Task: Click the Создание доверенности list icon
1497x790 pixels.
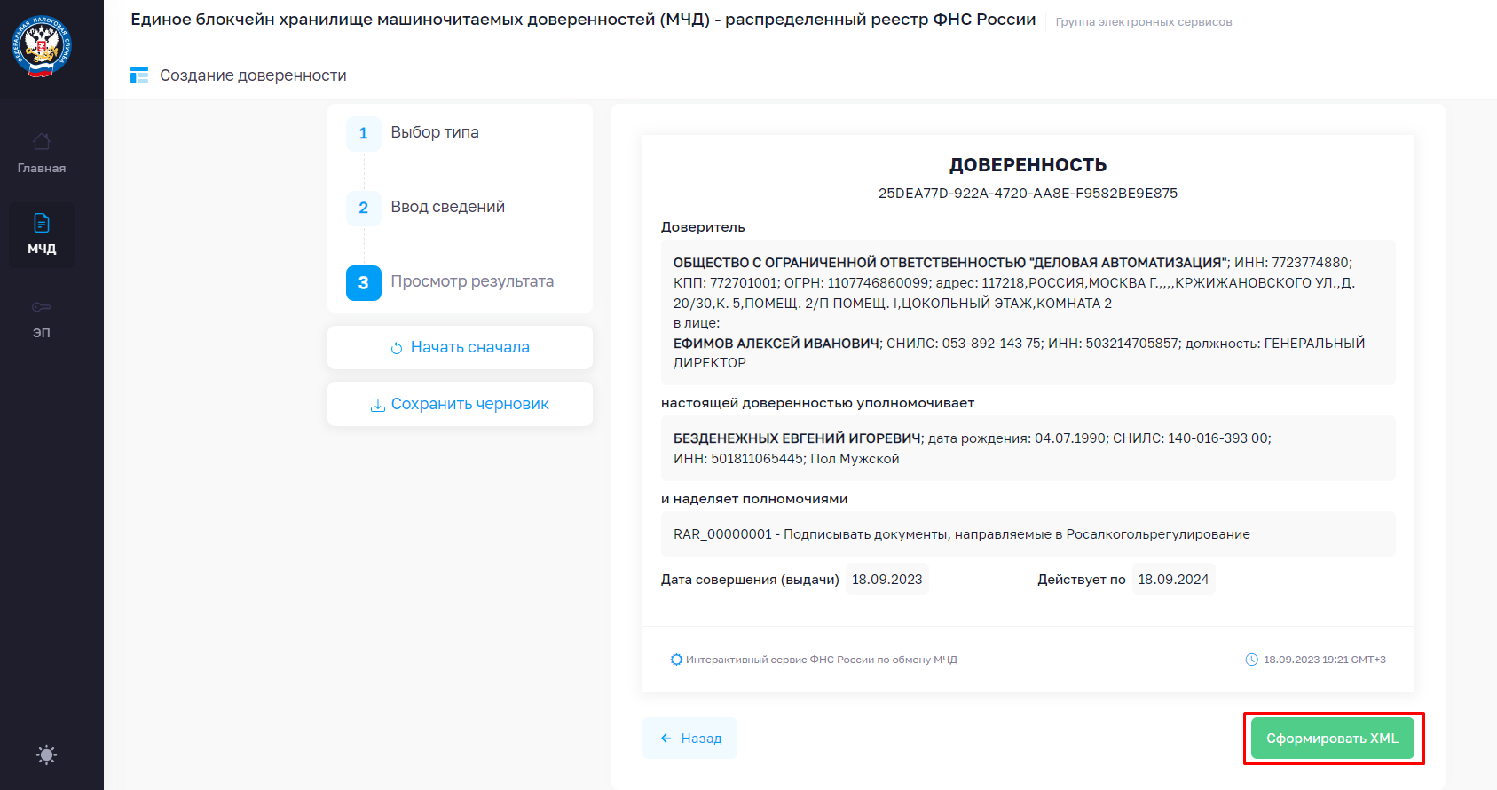Action: tap(139, 75)
